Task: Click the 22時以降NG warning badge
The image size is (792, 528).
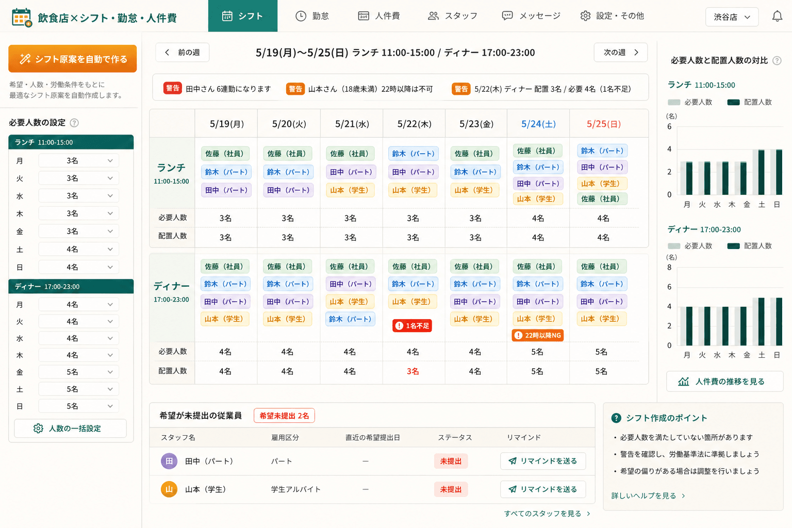Action: click(538, 335)
